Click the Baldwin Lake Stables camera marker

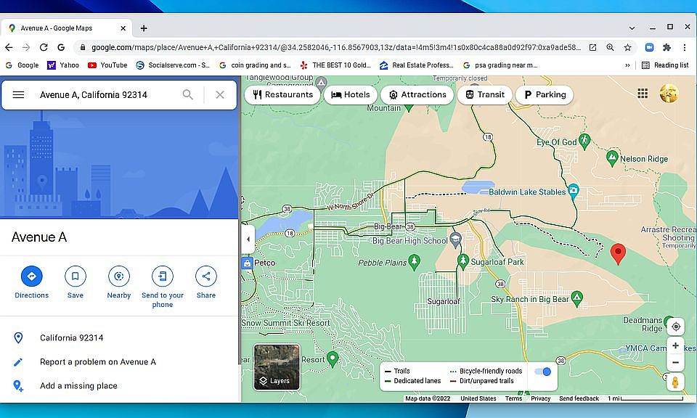coord(574,191)
